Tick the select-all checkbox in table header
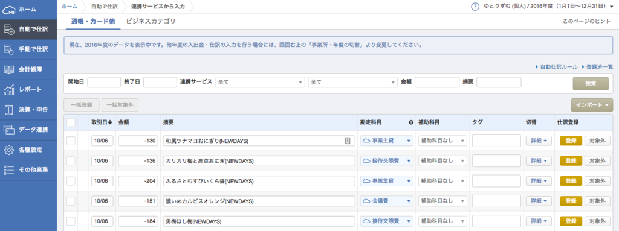This screenshot has height=231, width=619. (71, 122)
